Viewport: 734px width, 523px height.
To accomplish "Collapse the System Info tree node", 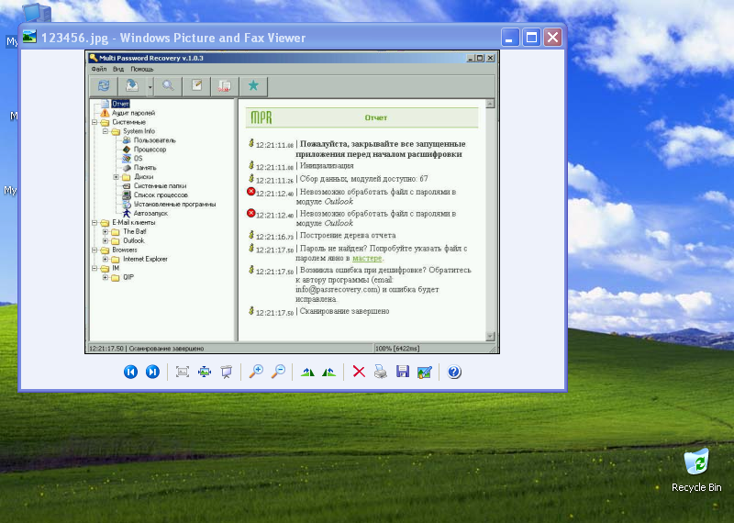I will tap(106, 131).
